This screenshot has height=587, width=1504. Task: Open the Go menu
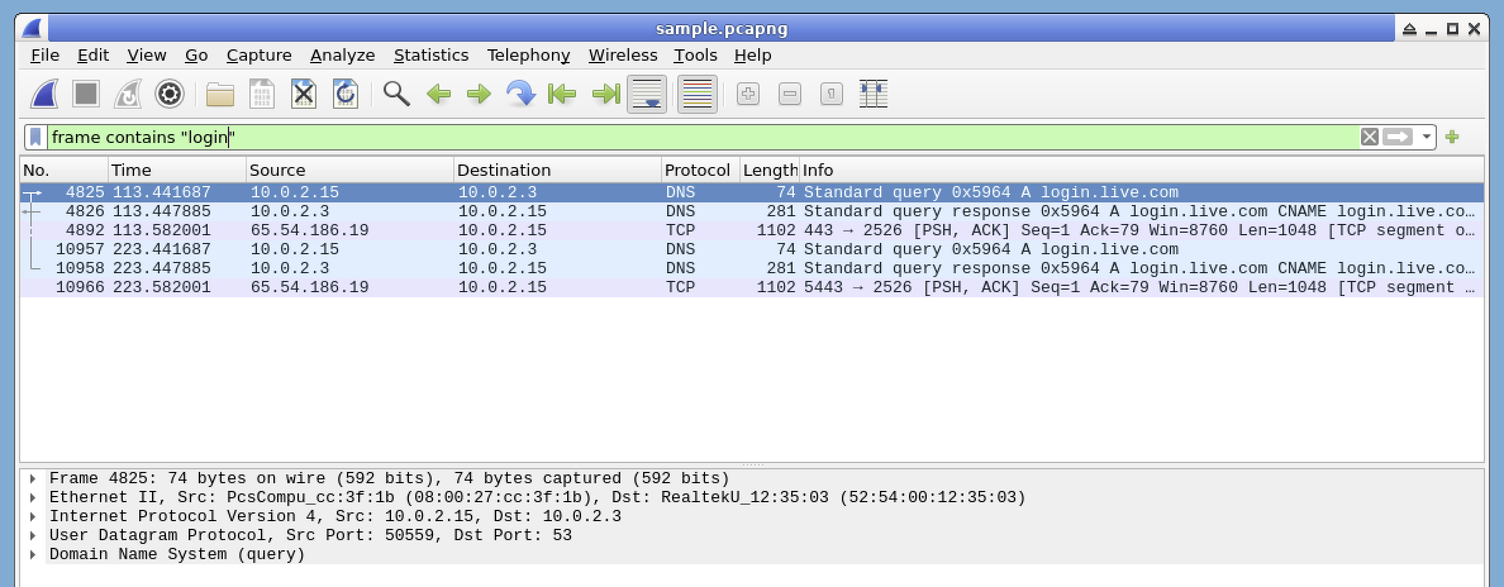[x=196, y=56]
